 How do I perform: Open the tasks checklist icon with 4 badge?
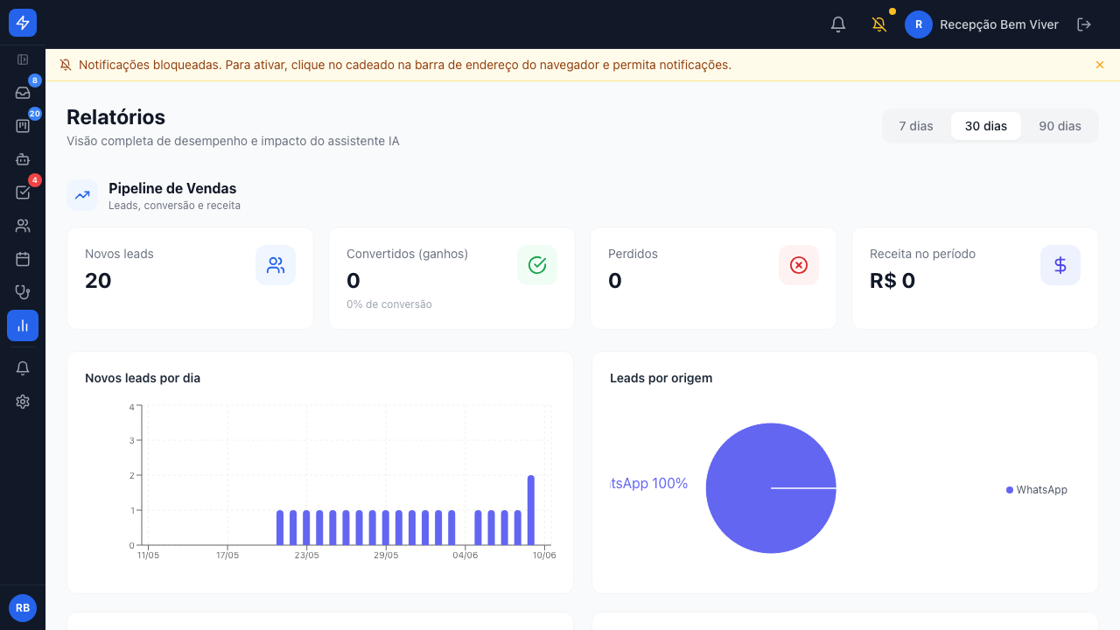23,192
